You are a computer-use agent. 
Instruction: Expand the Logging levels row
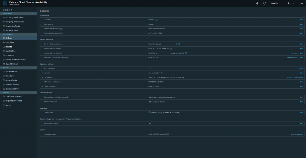tap(42, 86)
